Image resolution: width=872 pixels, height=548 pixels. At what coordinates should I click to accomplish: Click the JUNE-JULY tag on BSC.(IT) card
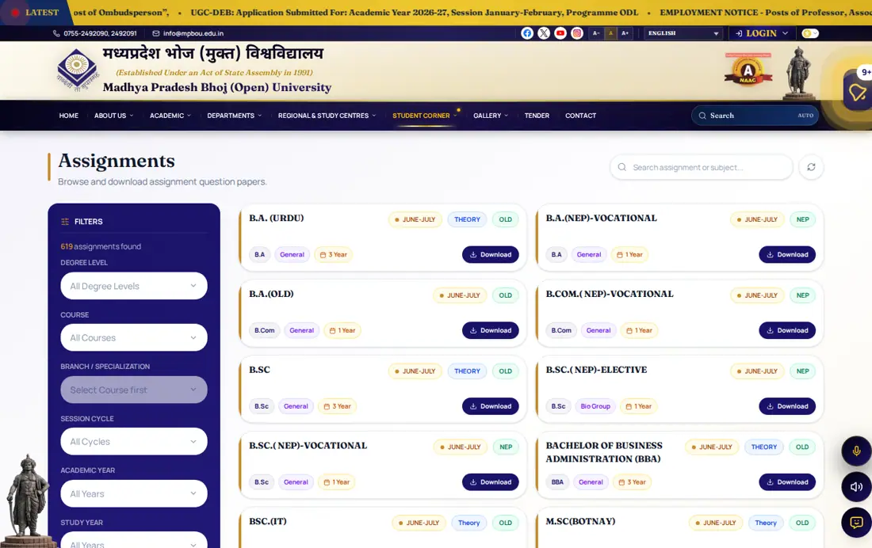[x=419, y=523]
